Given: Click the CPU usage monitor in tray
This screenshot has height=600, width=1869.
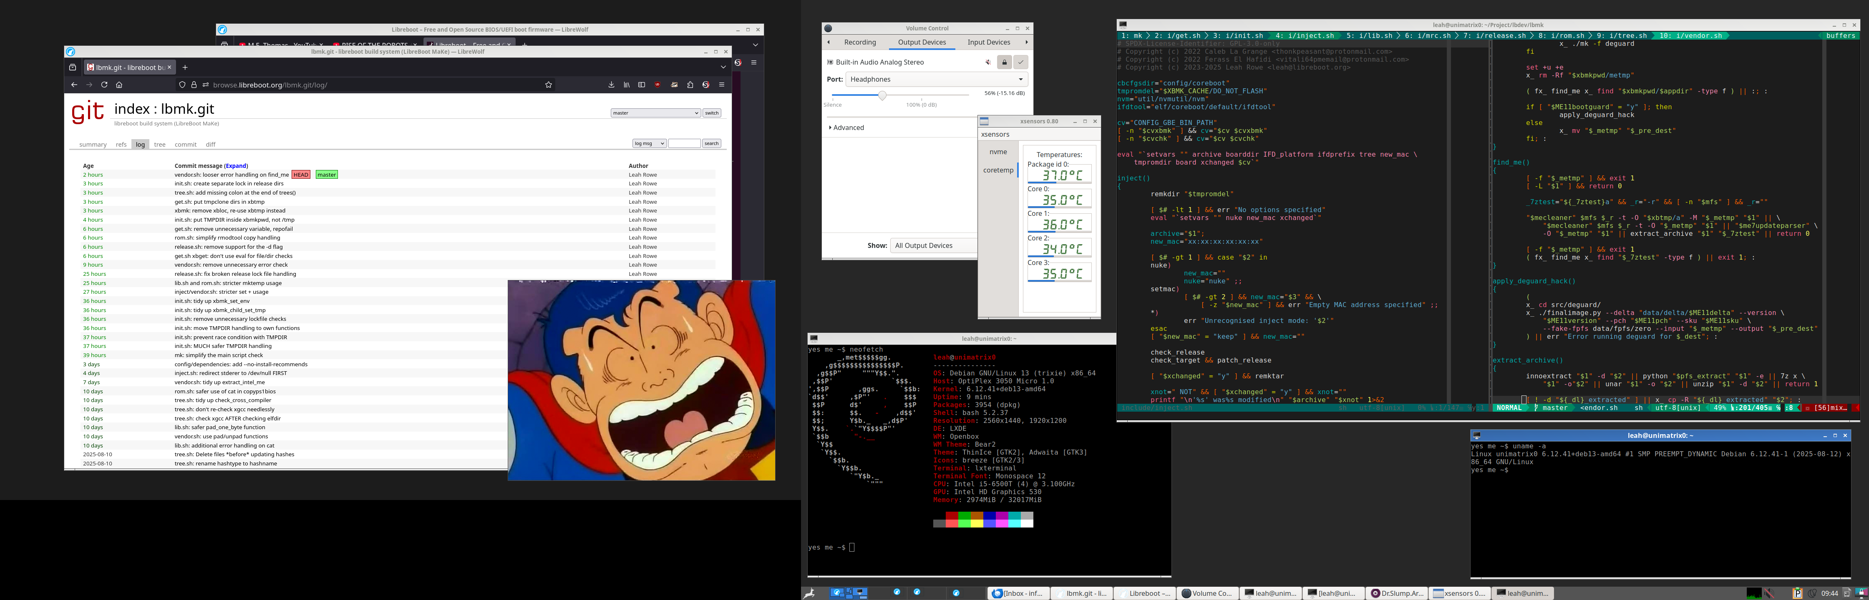Looking at the screenshot, I should [1753, 593].
